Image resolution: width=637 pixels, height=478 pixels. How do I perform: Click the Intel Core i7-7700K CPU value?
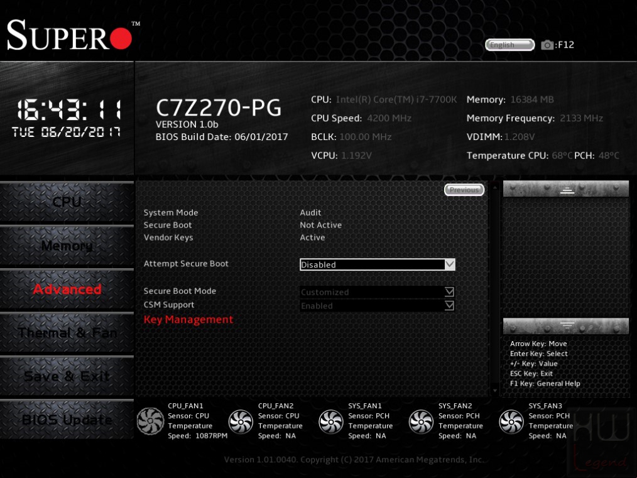396,99
